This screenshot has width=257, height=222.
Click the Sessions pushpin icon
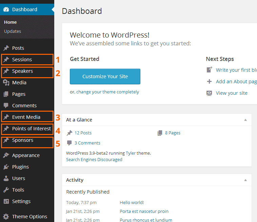(x=6, y=59)
